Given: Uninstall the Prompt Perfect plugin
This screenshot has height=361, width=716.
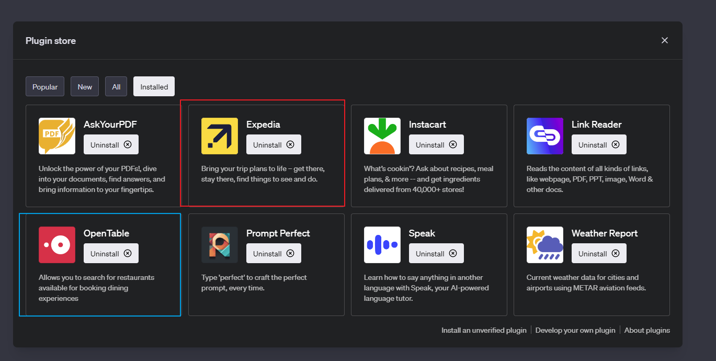Looking at the screenshot, I should pos(274,254).
